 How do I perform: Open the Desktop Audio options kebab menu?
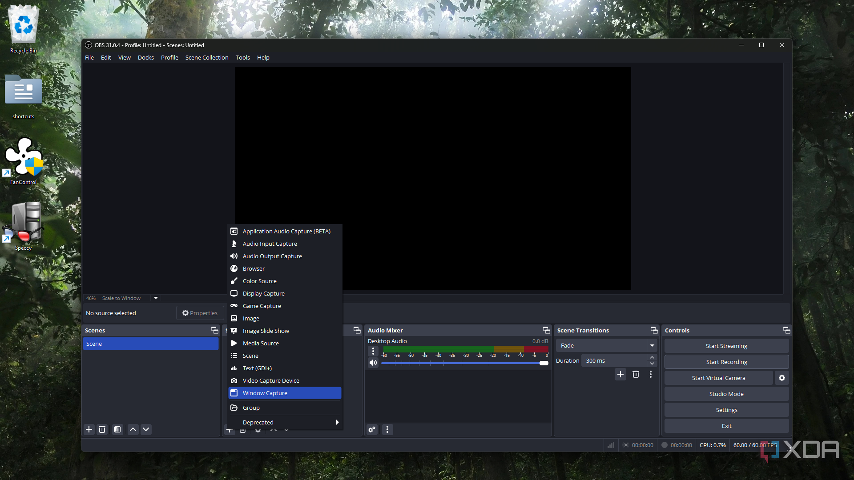point(373,351)
